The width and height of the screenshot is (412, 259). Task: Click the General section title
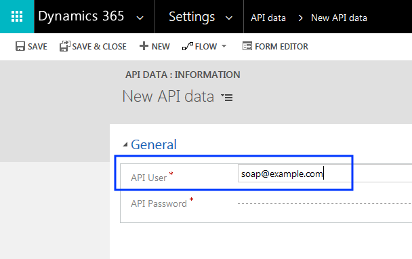pos(154,144)
